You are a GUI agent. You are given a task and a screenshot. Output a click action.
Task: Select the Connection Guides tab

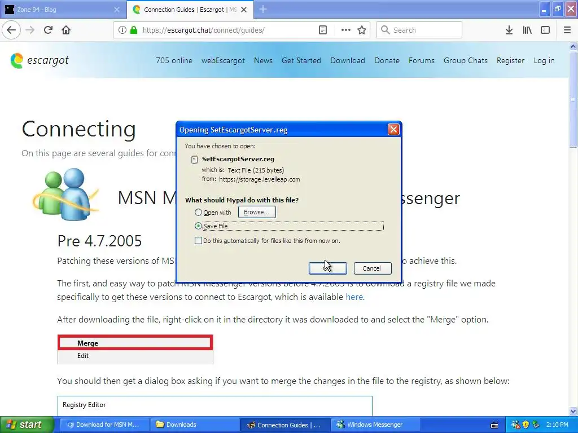pyautogui.click(x=190, y=10)
